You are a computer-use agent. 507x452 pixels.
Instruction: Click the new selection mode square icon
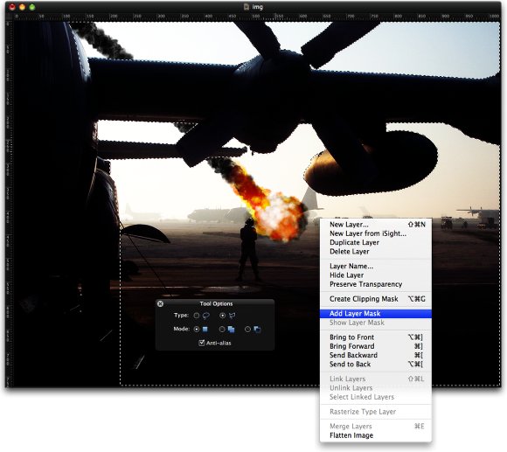click(x=205, y=329)
